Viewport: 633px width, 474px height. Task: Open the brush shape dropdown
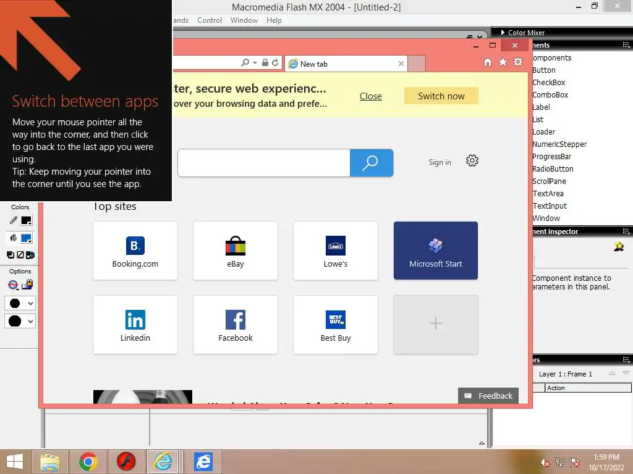point(20,321)
